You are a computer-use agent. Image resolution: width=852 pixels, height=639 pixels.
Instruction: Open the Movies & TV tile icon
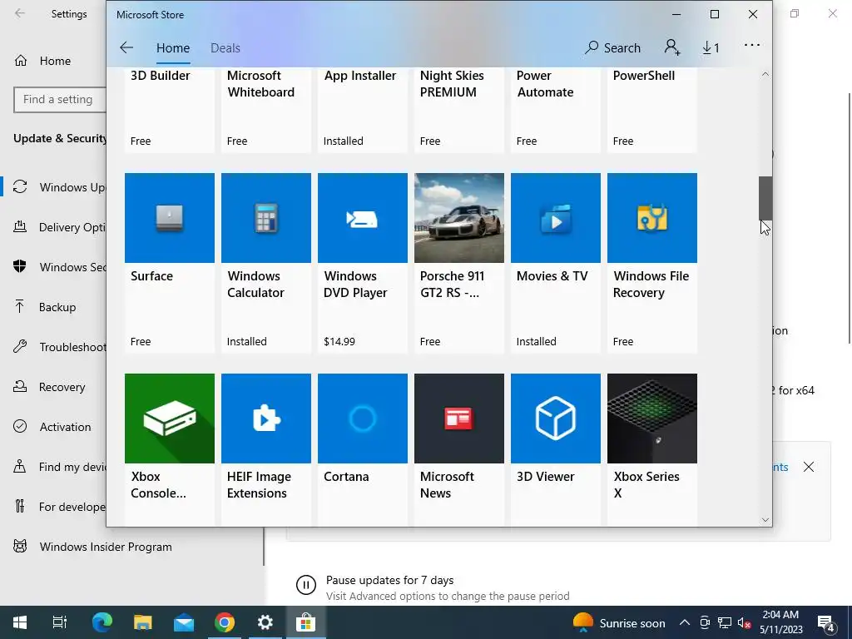point(556,218)
